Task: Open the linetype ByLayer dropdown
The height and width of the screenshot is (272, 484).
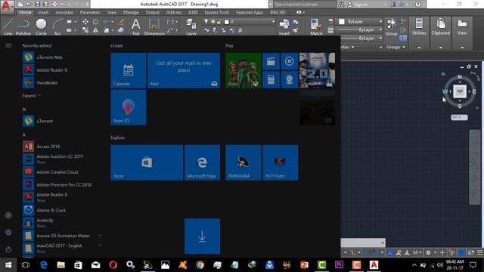Action: coord(380,39)
